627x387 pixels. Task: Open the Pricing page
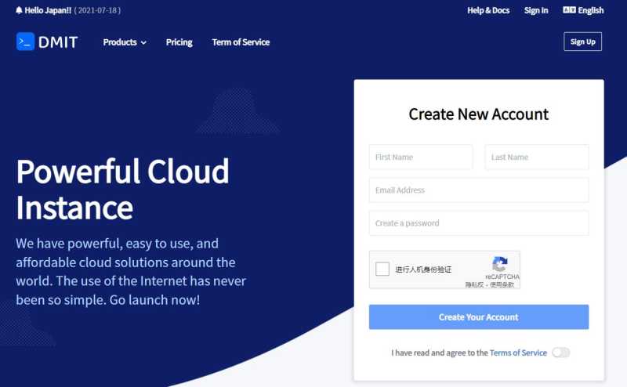(x=179, y=42)
